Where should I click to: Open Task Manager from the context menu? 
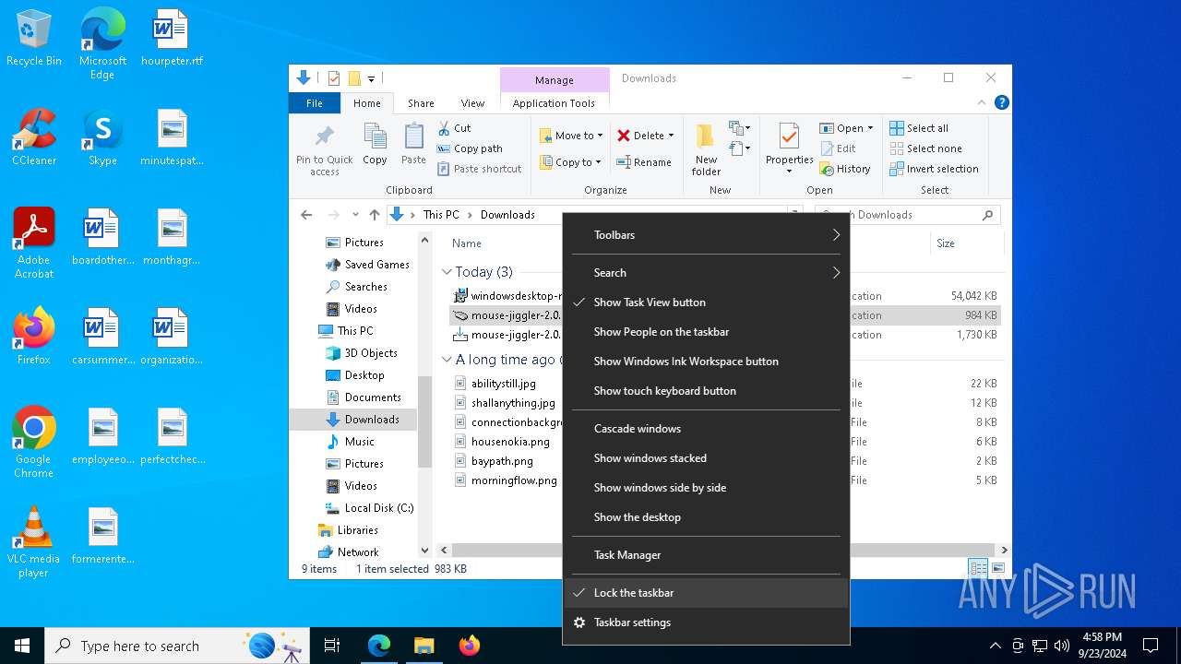(706, 555)
